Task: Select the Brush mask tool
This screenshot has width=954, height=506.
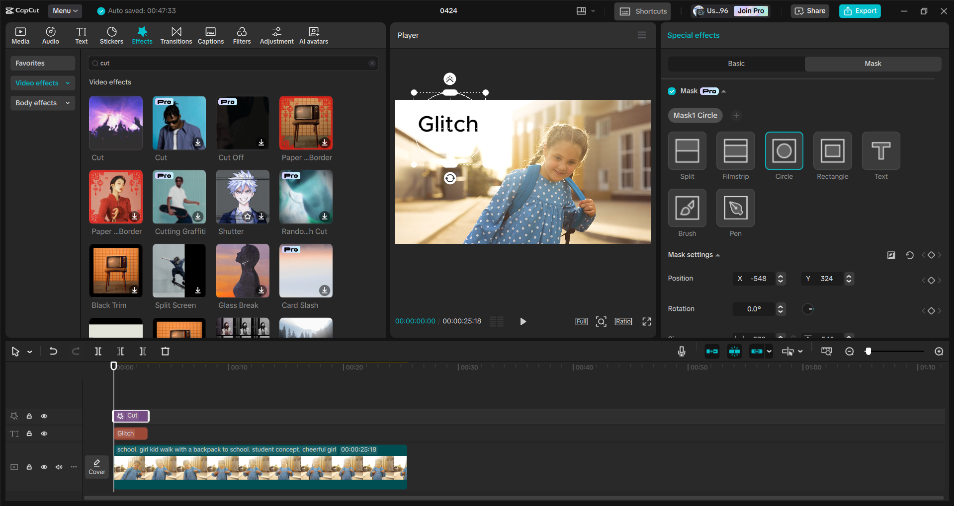Action: click(x=687, y=208)
